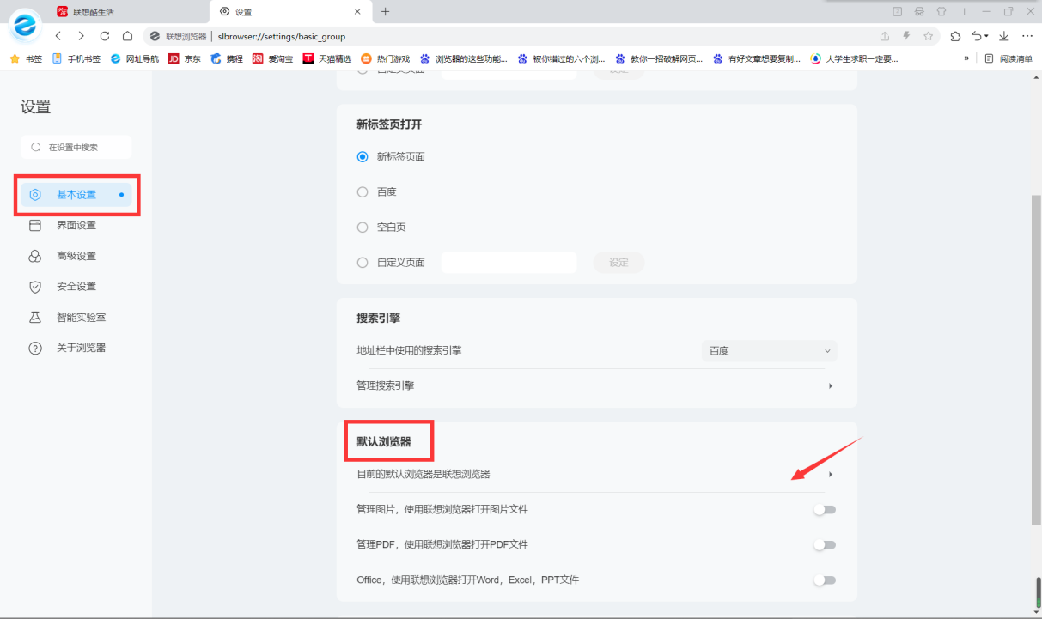Image resolution: width=1042 pixels, height=619 pixels.
Task: Click the 在设置中搜索 search field
Action: (76, 148)
